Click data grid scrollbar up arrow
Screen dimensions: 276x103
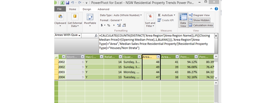pos(216,56)
